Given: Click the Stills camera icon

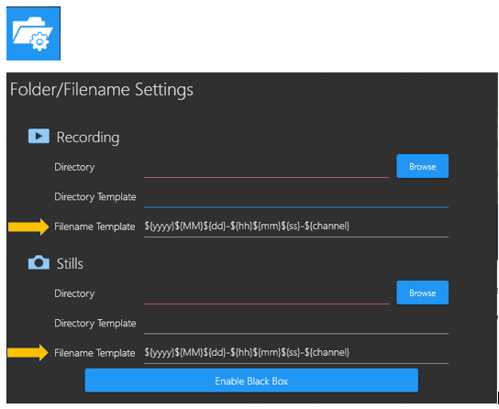Looking at the screenshot, I should 39,262.
